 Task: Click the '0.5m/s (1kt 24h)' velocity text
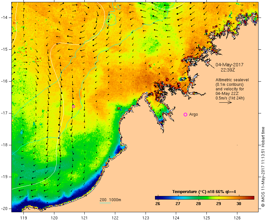(x=230, y=98)
